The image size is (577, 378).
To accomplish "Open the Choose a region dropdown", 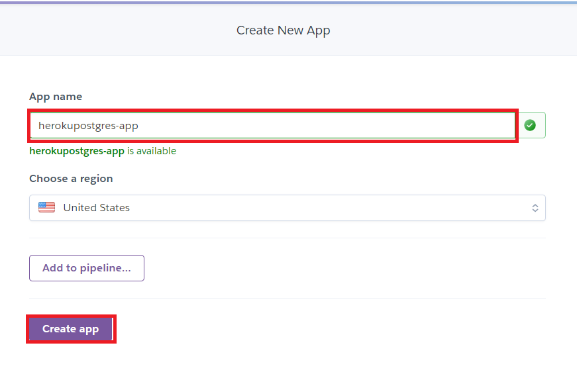I will pos(288,208).
